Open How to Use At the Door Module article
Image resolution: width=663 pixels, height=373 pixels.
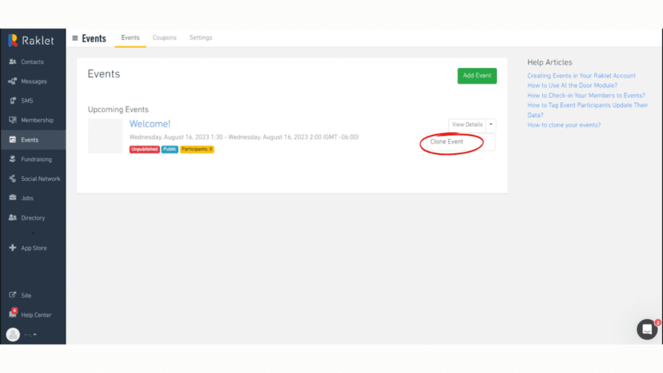[572, 85]
